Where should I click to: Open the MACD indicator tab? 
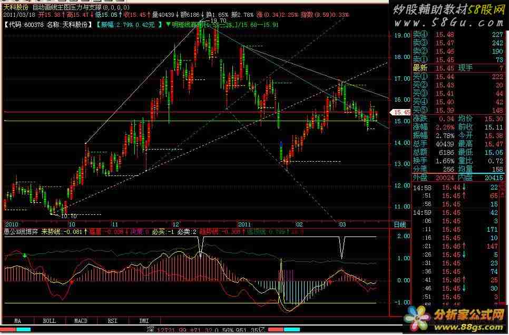click(x=81, y=321)
